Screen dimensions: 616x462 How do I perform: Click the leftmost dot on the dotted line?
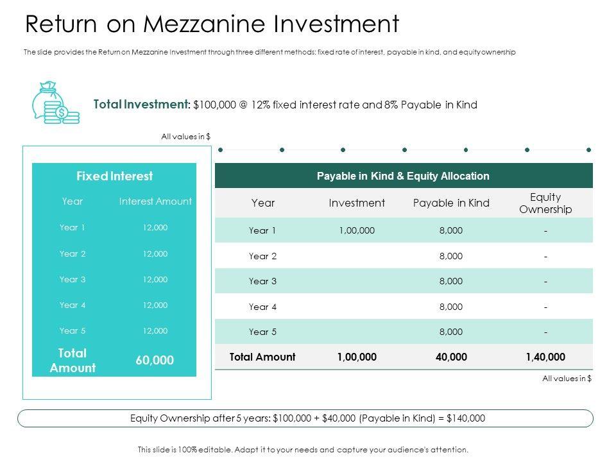click(x=221, y=150)
